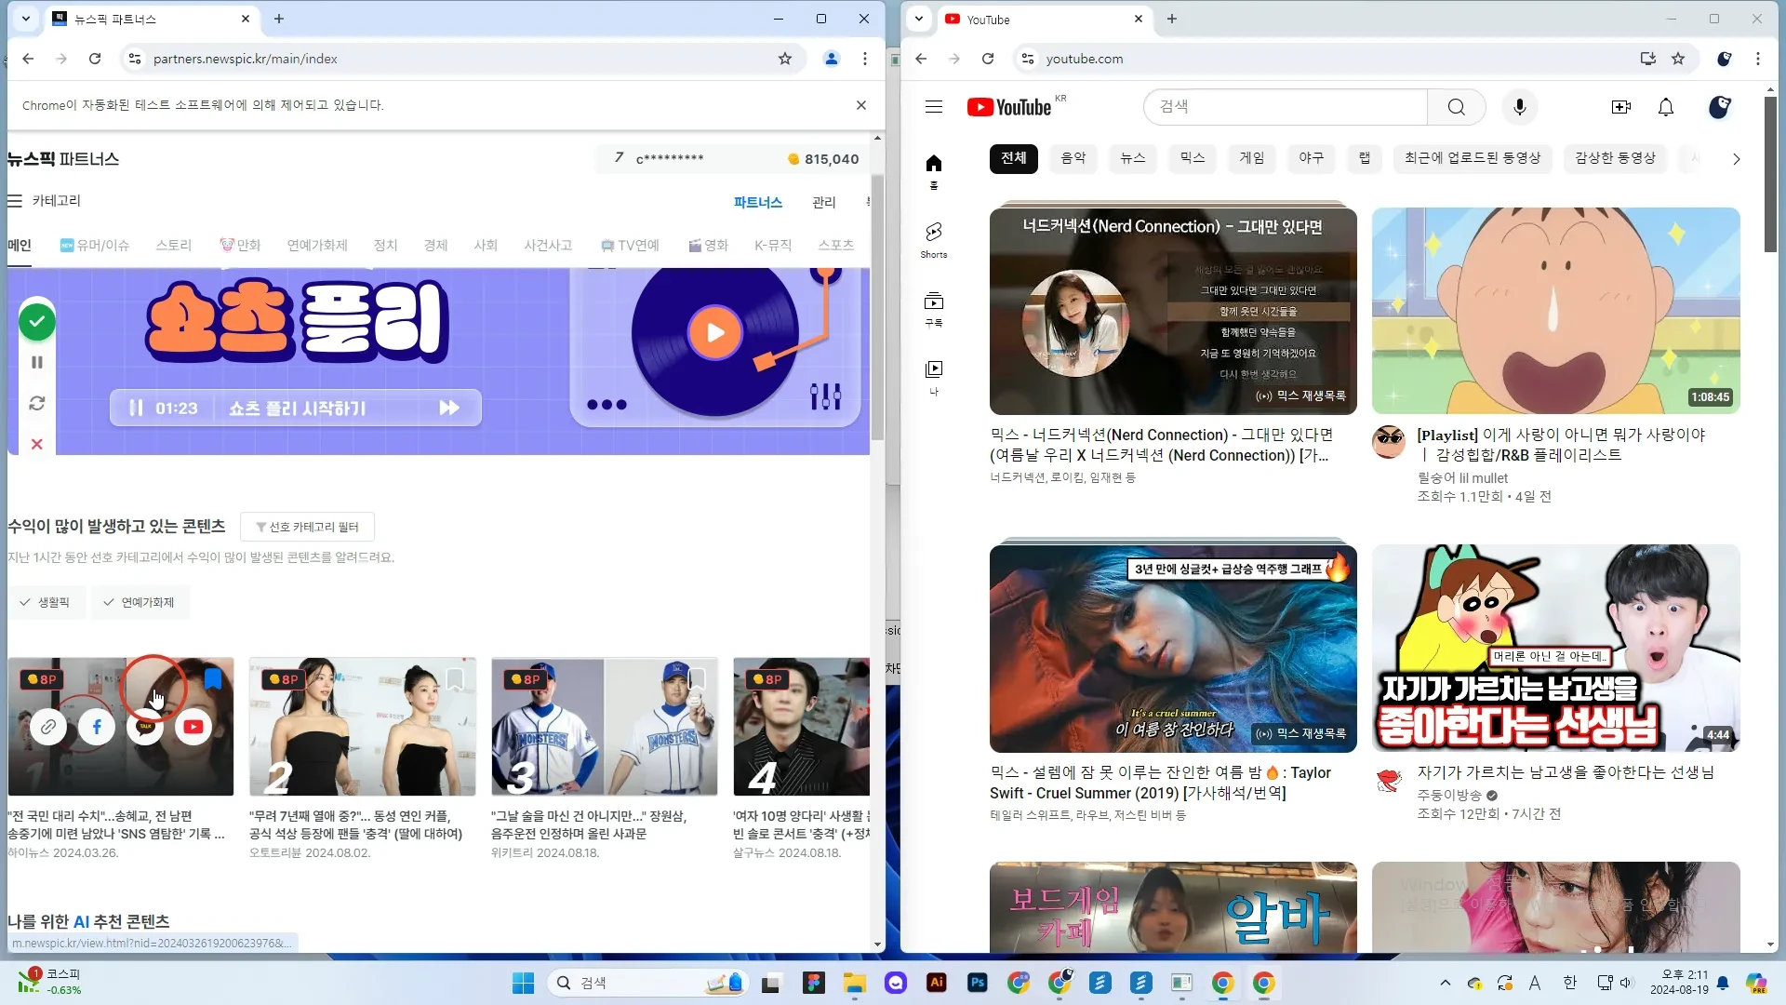Click fast-forward arrows on the banner
The image size is (1786, 1005).
[449, 408]
